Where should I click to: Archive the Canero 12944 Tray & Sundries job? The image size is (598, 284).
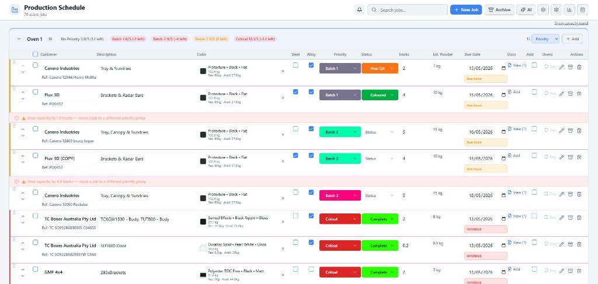(x=571, y=67)
